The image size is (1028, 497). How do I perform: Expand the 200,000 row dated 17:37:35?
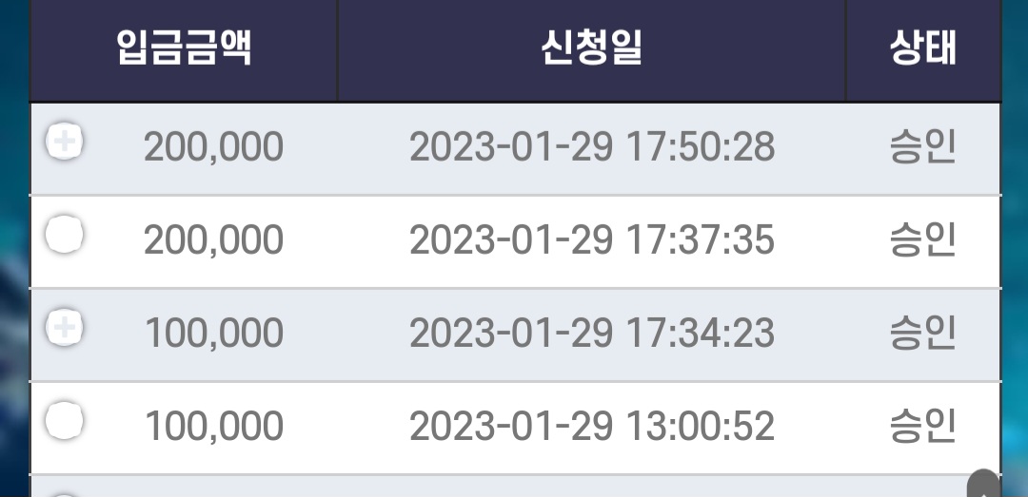(x=65, y=234)
